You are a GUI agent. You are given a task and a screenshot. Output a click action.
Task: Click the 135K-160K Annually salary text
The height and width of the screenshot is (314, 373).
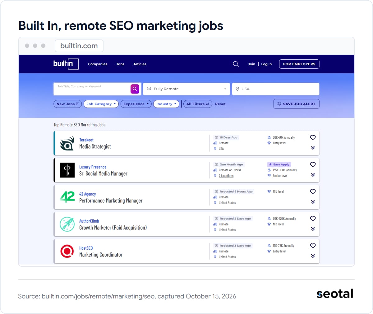point(285,170)
